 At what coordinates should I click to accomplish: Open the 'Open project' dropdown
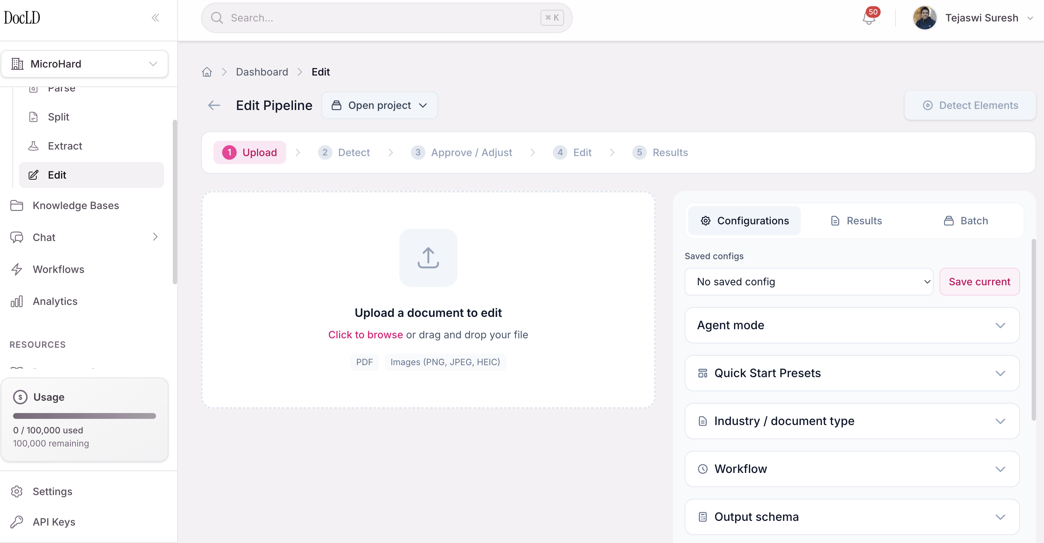(379, 105)
